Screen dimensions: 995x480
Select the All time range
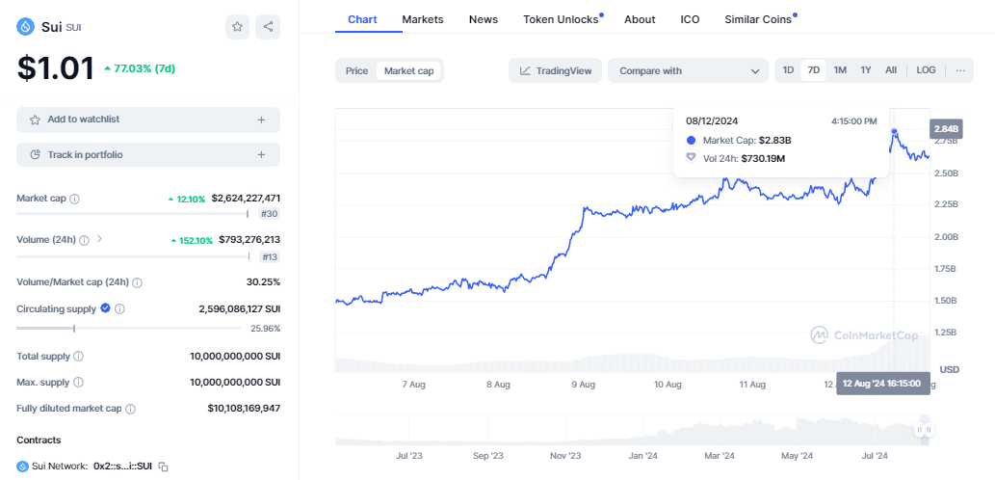coord(891,69)
